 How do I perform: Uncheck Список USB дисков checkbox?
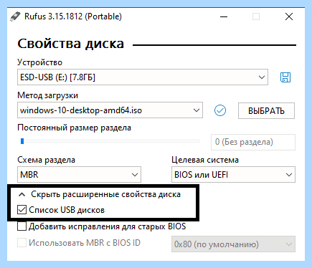click(22, 210)
